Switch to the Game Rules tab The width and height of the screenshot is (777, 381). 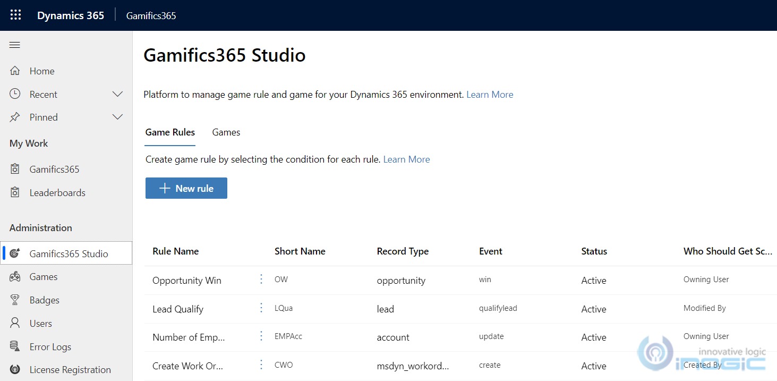[170, 132]
